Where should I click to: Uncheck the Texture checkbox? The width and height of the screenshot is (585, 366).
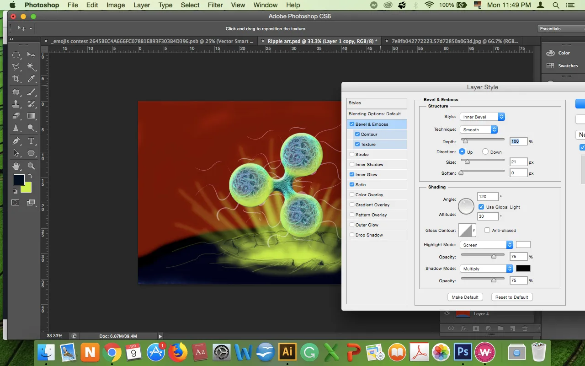[x=357, y=144]
